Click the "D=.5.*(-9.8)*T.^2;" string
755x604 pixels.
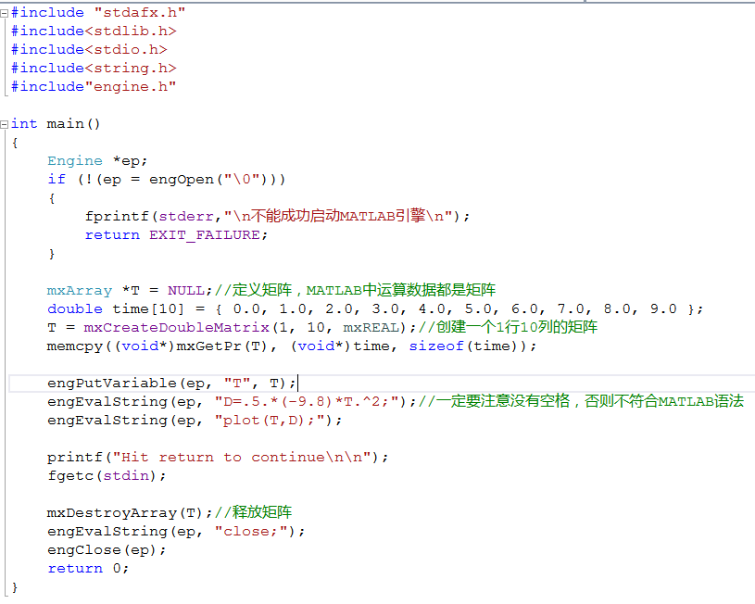click(307, 402)
